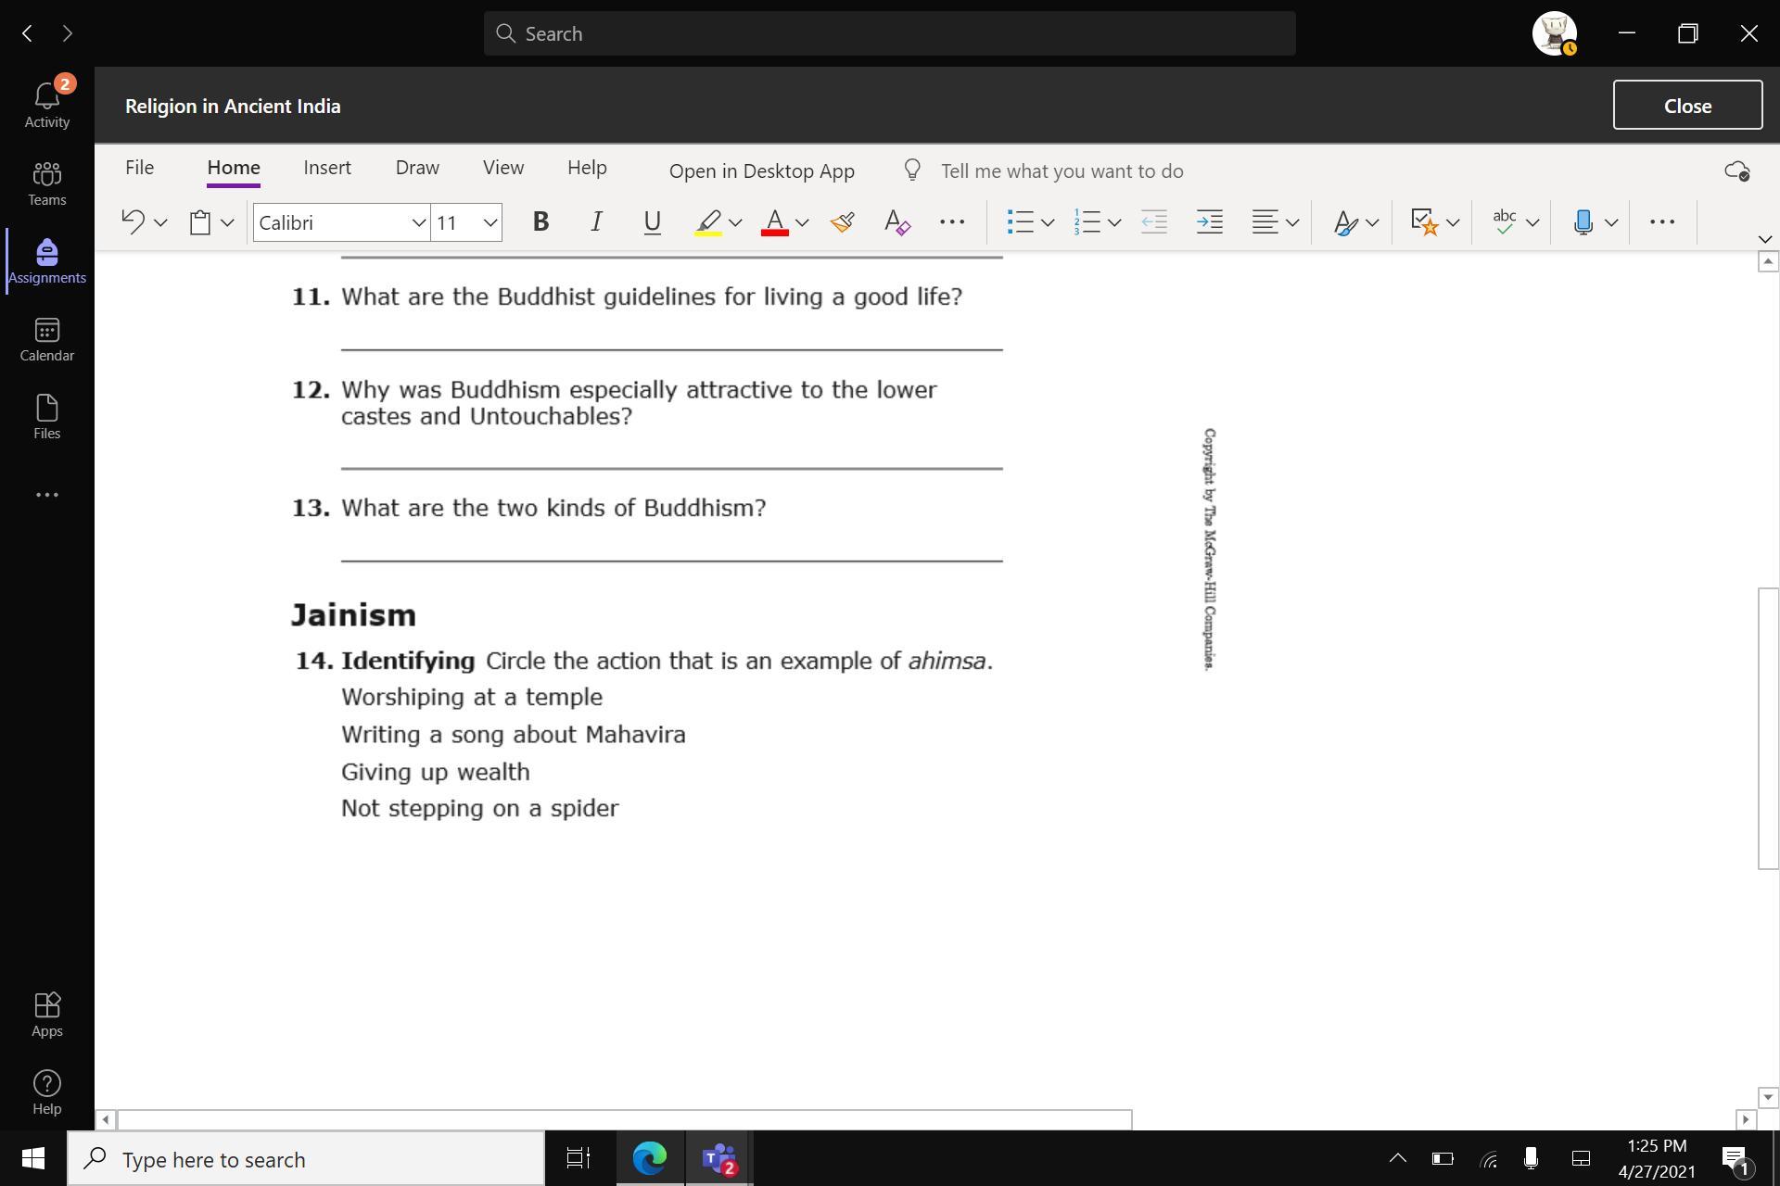Click the Teams search box

tap(889, 33)
